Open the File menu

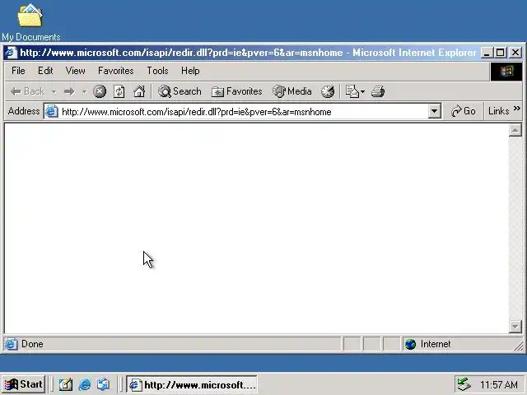pyautogui.click(x=18, y=71)
